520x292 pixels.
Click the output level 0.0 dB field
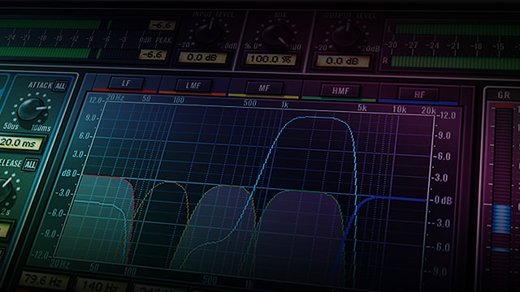click(x=343, y=61)
